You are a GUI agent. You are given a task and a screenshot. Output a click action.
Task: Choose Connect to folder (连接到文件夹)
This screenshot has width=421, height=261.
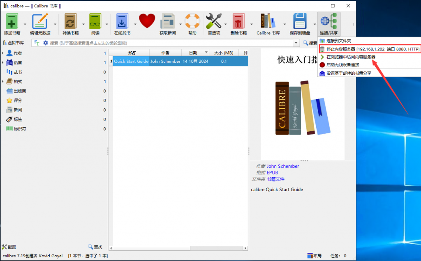point(338,41)
